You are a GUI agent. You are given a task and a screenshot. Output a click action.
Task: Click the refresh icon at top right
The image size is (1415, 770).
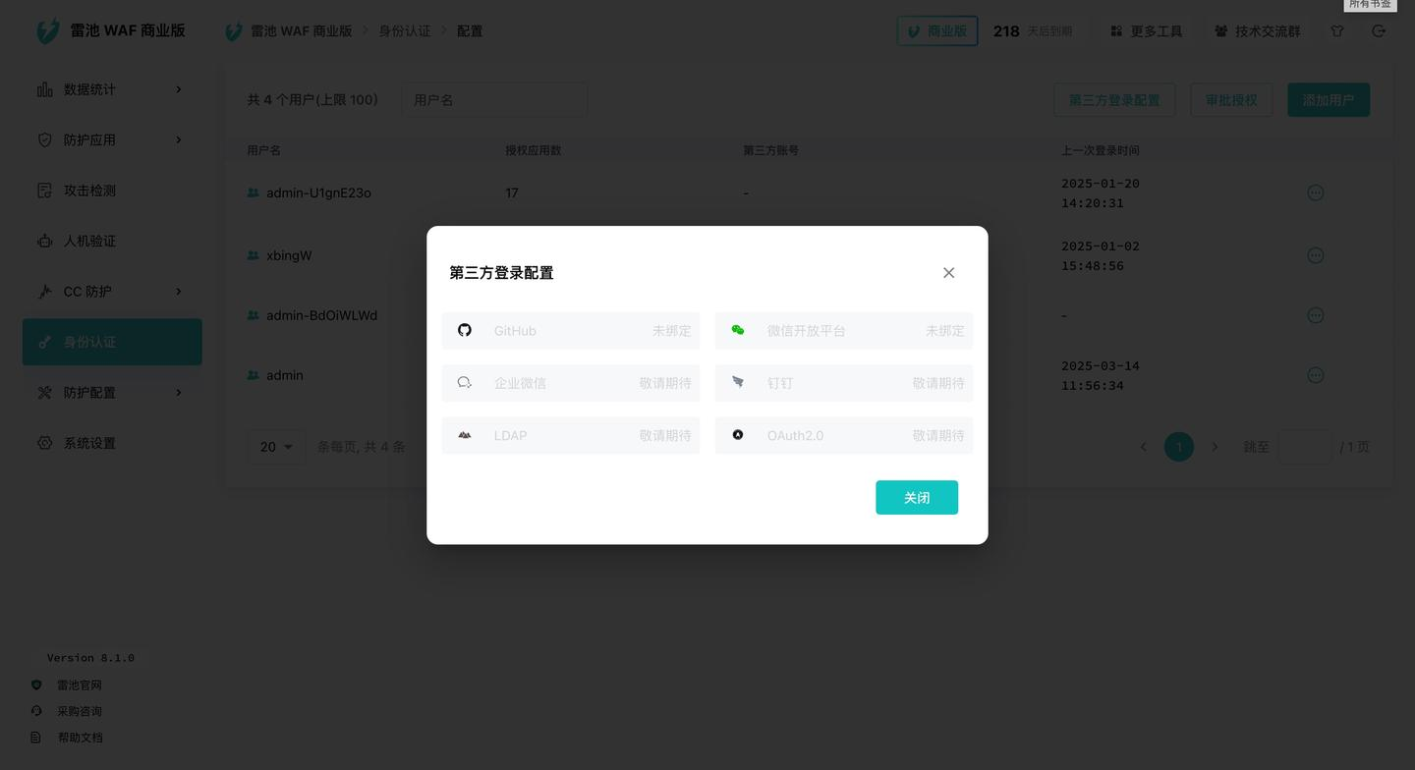click(x=1379, y=30)
